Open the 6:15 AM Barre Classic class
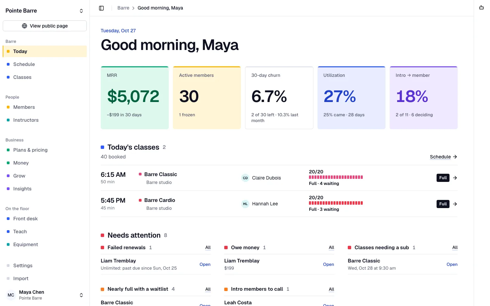The height and width of the screenshot is (306, 490). [279, 178]
